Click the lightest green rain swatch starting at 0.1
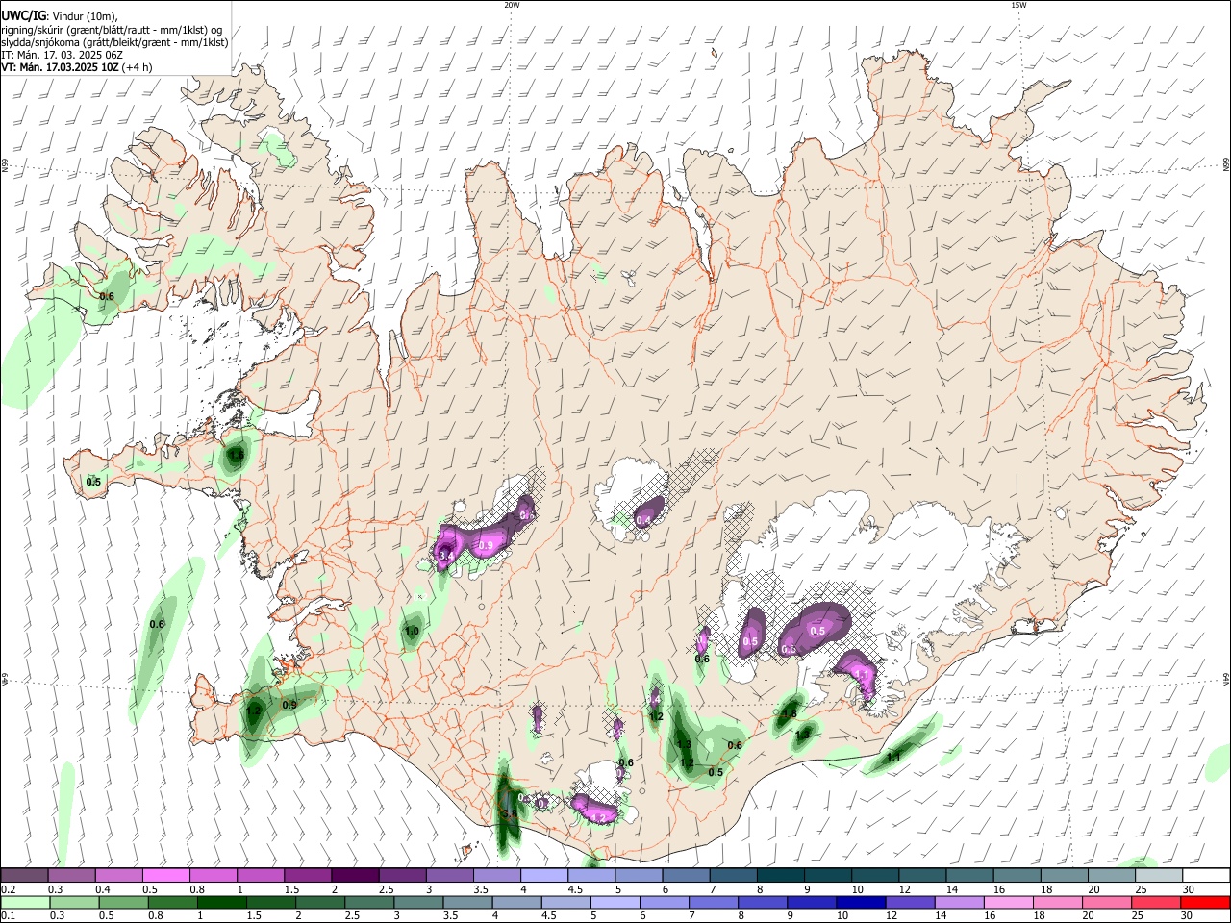 (24, 903)
